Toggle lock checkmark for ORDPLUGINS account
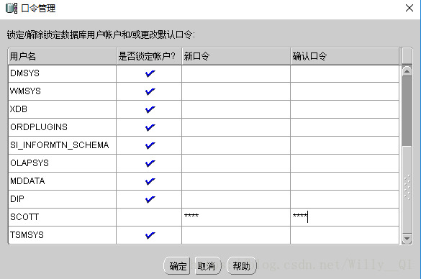Image resolution: width=421 pixels, height=279 pixels. pos(150,127)
